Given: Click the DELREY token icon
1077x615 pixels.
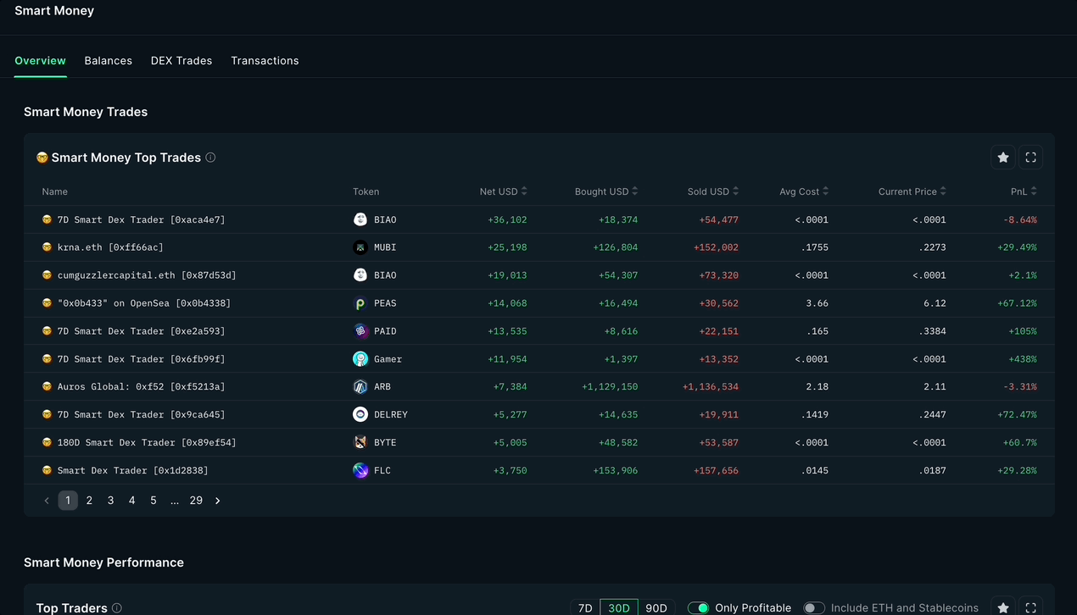Looking at the screenshot, I should (x=361, y=414).
